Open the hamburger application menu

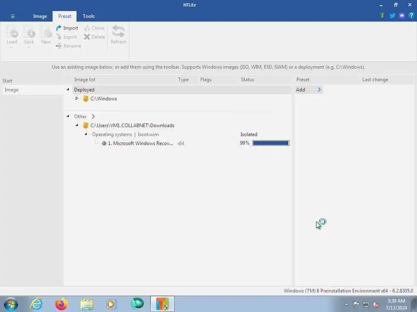[x=13, y=16]
